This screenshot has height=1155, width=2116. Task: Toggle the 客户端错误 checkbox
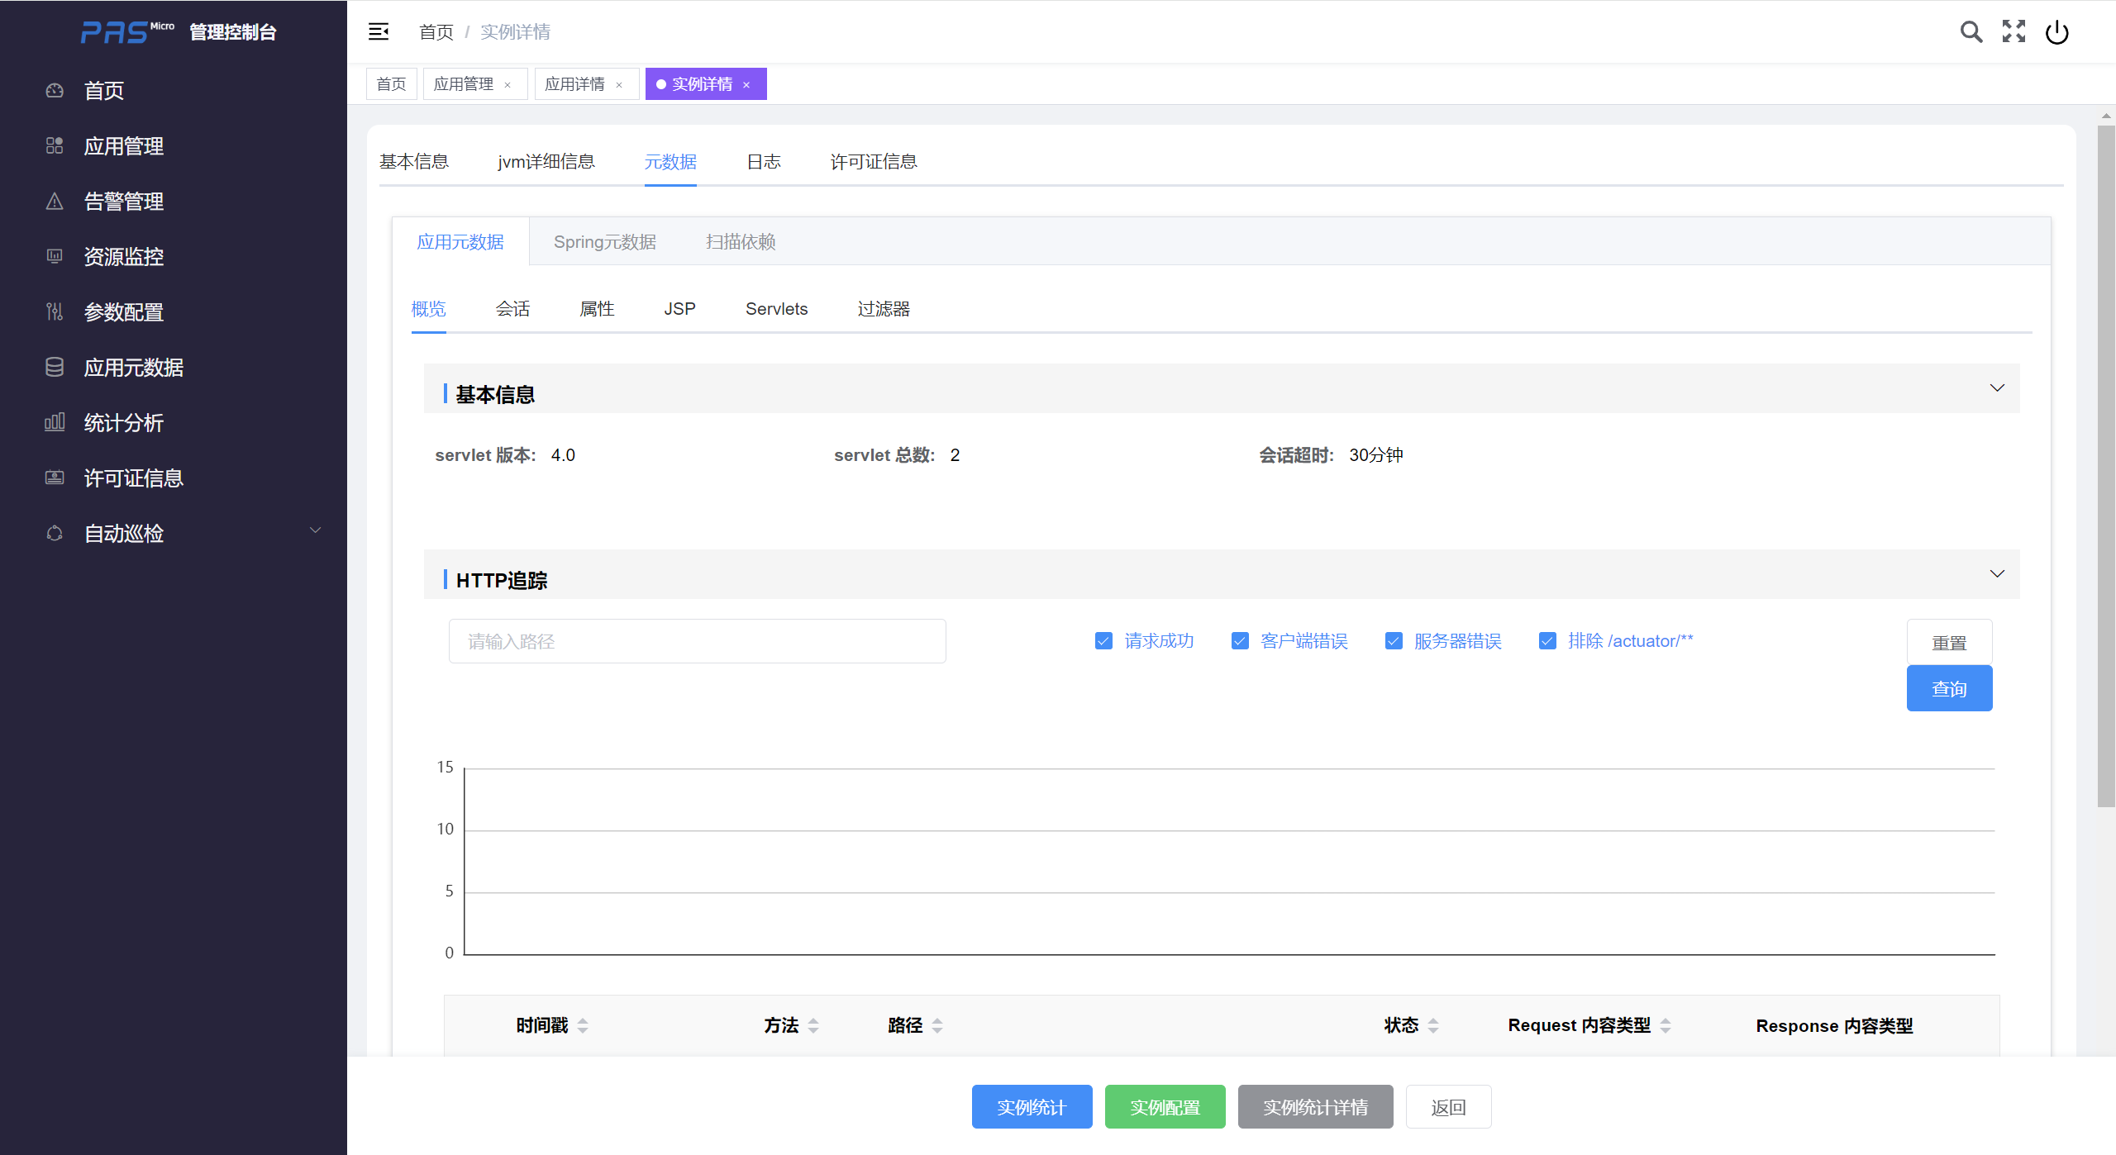pos(1240,641)
